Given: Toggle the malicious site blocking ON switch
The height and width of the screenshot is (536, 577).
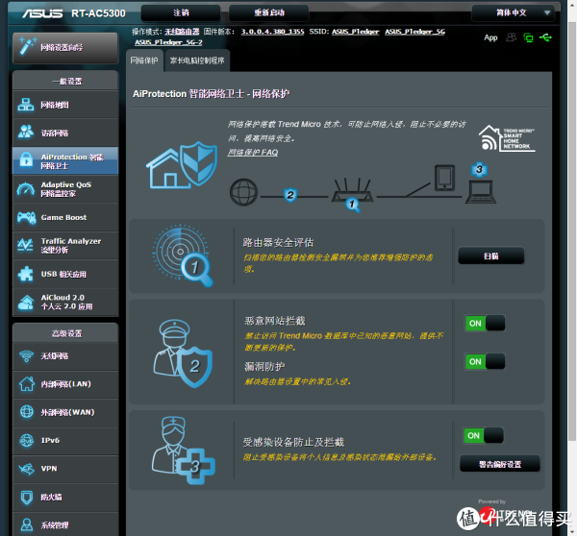Looking at the screenshot, I should (485, 324).
